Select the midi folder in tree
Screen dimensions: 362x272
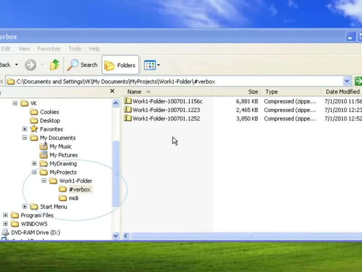73,198
